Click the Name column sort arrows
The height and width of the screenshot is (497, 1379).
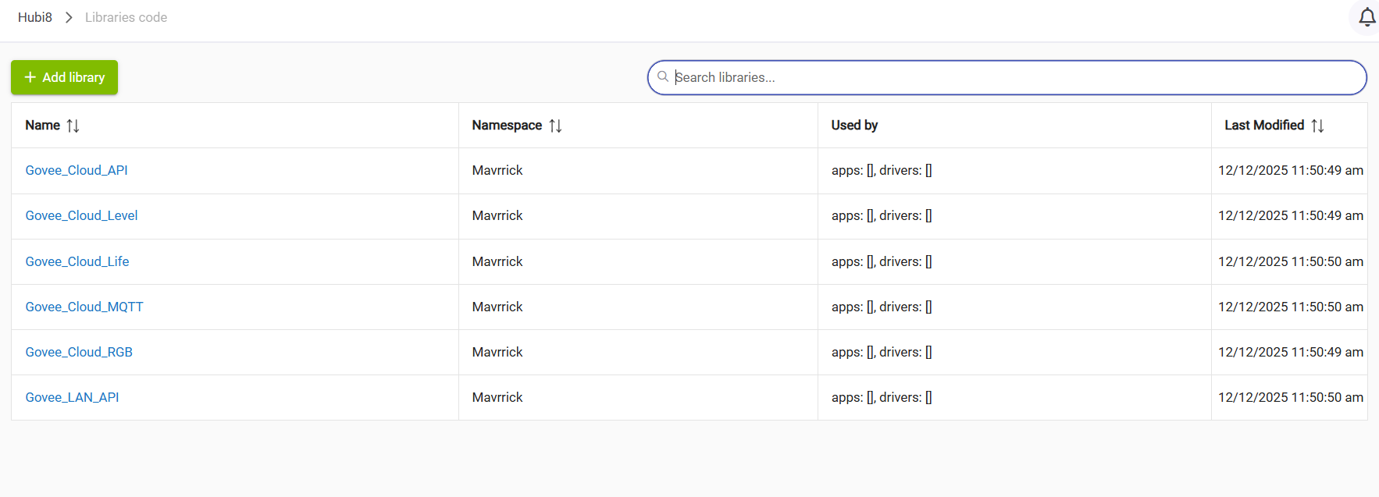73,126
